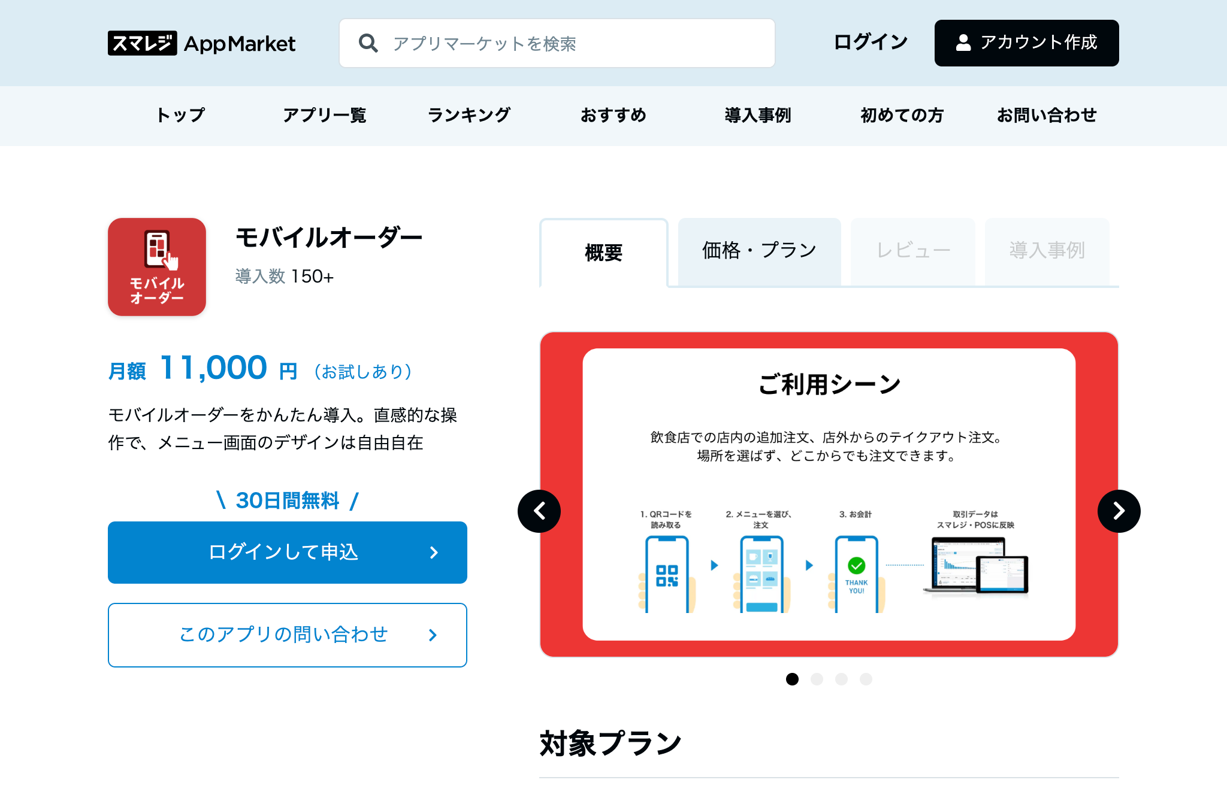Click the magnifying glass search icon
The height and width of the screenshot is (801, 1227).
point(368,43)
